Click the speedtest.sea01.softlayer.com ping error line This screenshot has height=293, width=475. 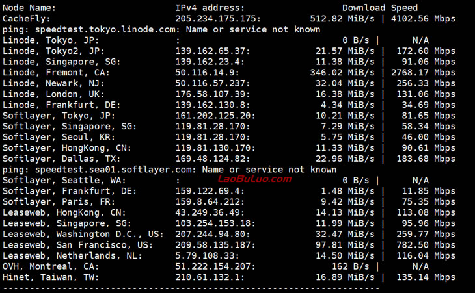pyautogui.click(x=170, y=170)
